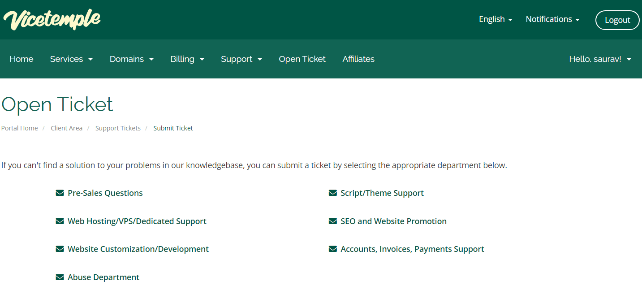
Task: Open the Hello, saurav! account dropdown
Action: [x=599, y=59]
